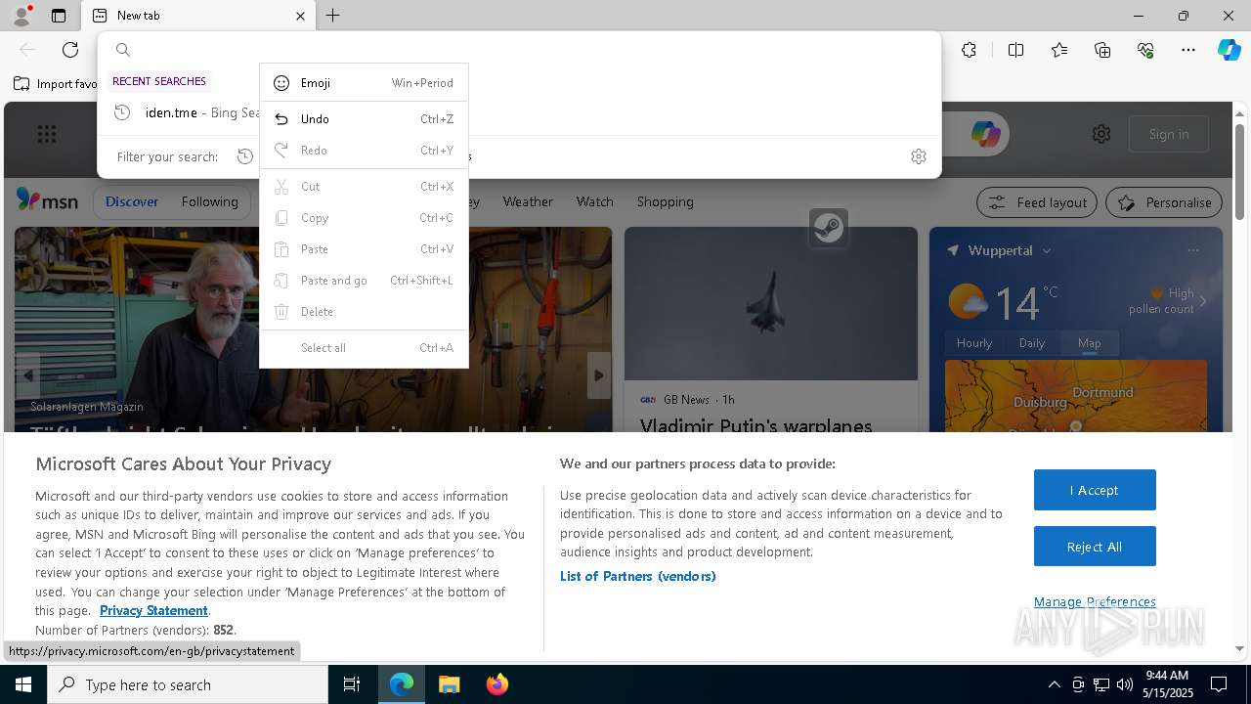Switch to Discover feed tab
The width and height of the screenshot is (1251, 704).
[x=132, y=201]
